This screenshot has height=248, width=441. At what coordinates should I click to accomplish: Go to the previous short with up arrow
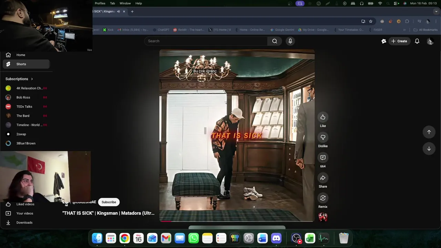(x=429, y=132)
